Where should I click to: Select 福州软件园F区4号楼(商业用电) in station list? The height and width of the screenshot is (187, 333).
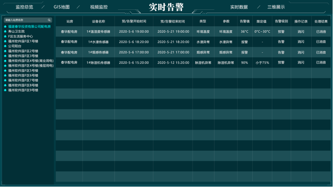pyautogui.click(x=31, y=61)
